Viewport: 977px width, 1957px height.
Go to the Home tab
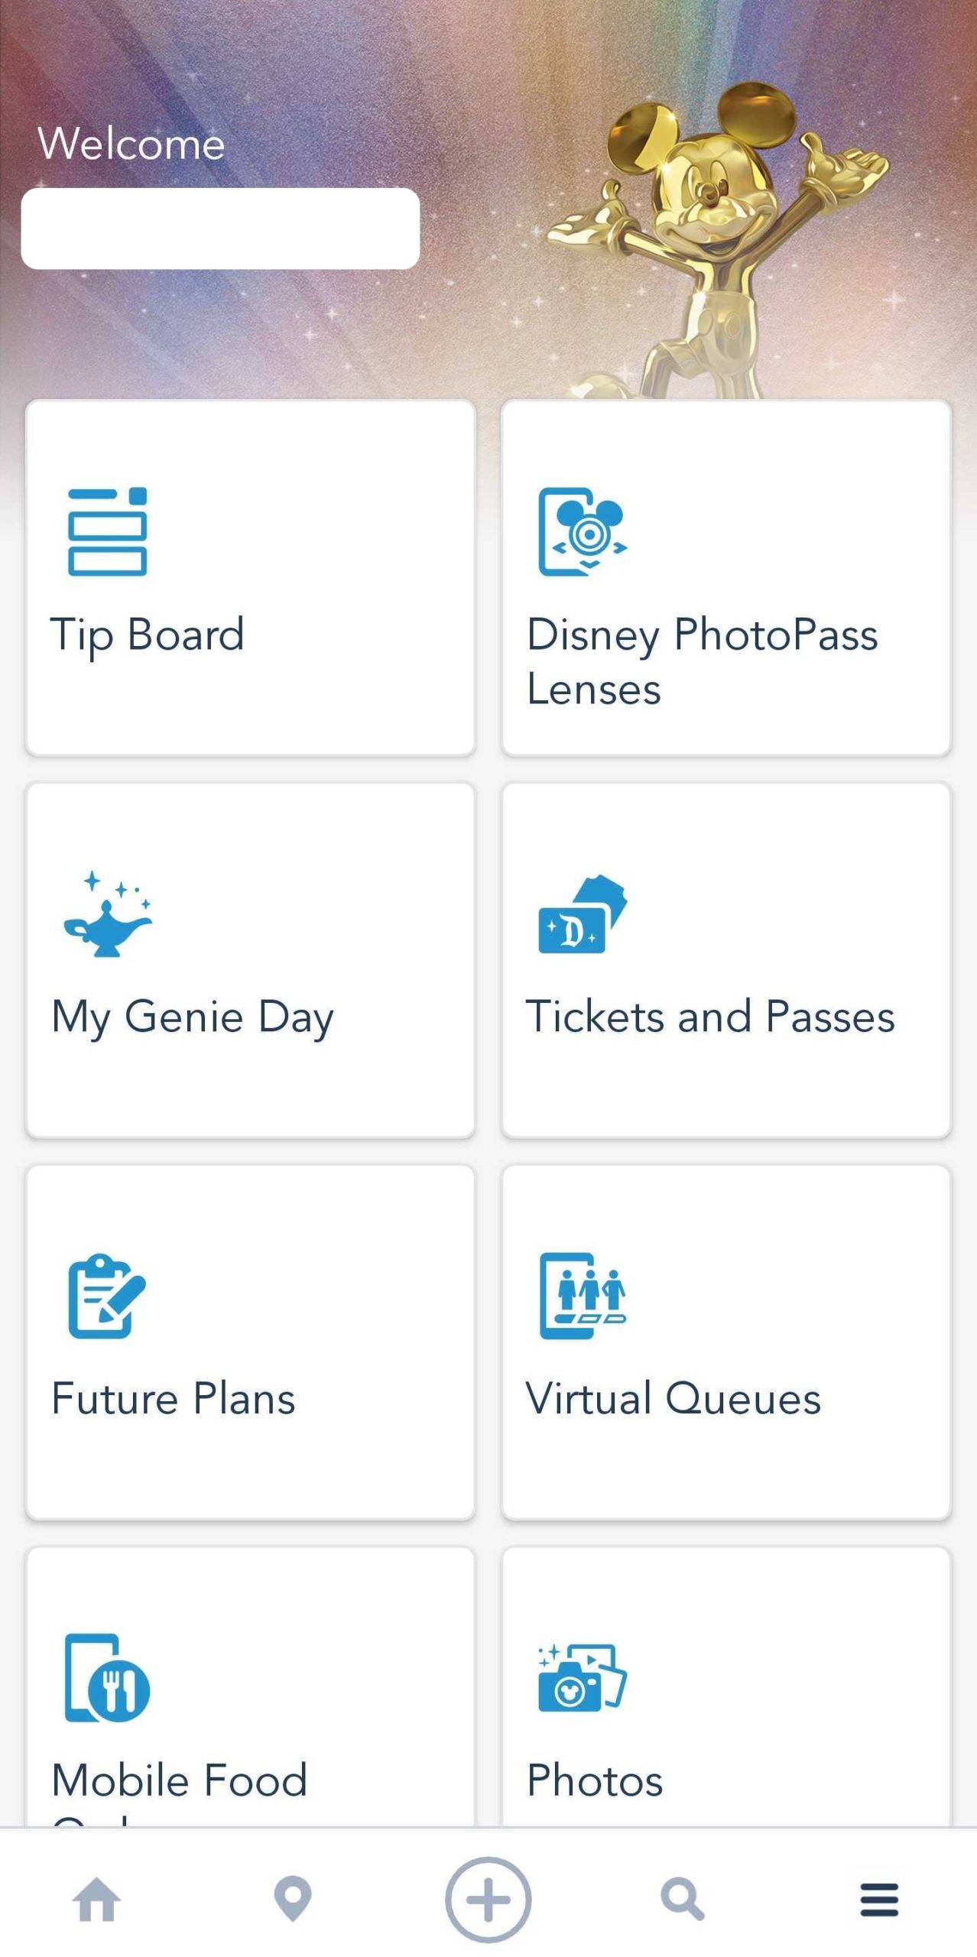coord(97,1900)
